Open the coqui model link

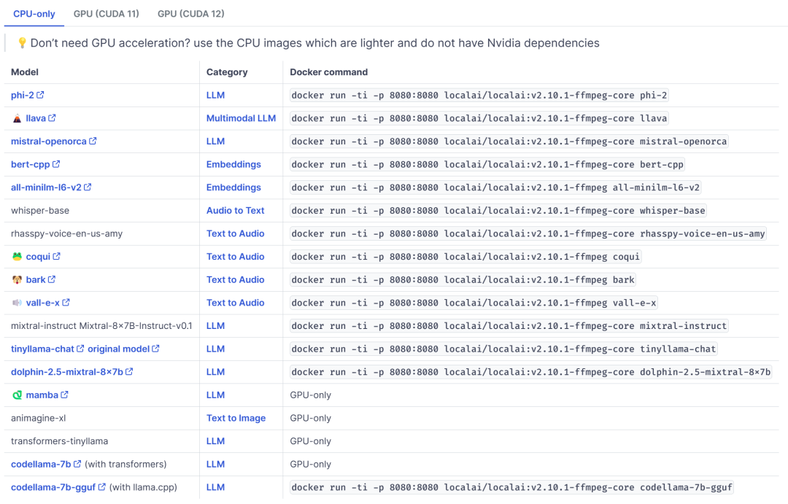click(38, 257)
